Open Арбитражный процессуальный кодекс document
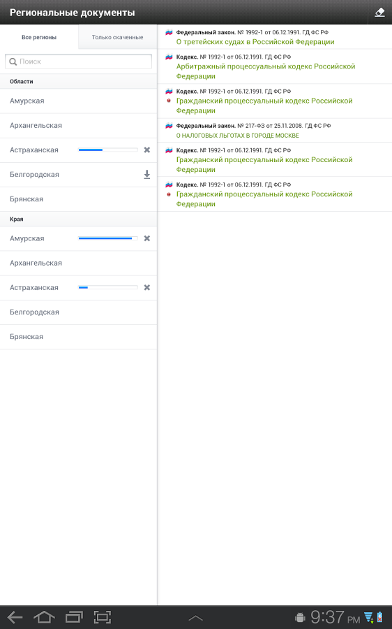Screen dimensions: 392x629 [x=266, y=71]
